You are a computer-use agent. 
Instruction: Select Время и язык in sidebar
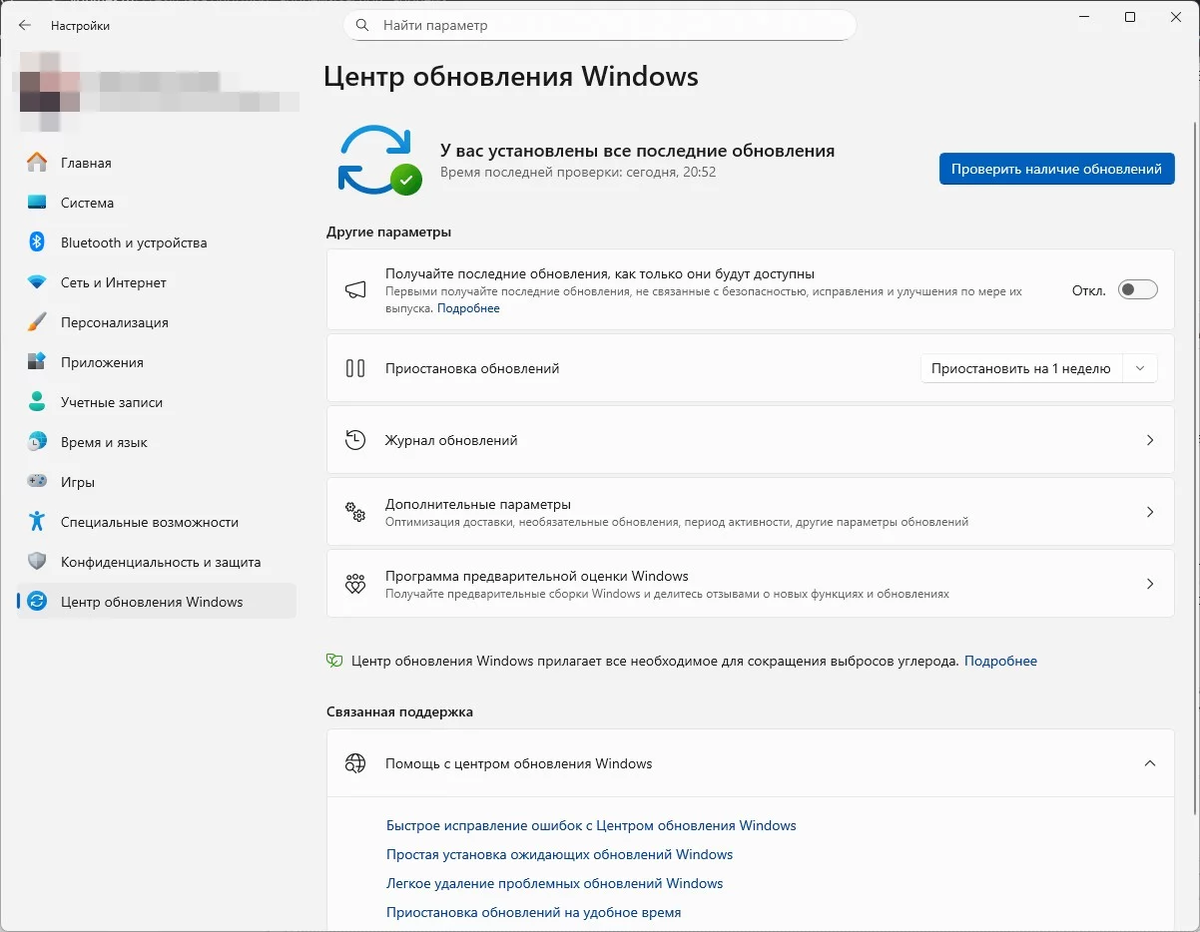pos(104,442)
